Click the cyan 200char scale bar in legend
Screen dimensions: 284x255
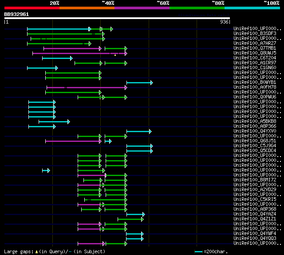click(198, 251)
